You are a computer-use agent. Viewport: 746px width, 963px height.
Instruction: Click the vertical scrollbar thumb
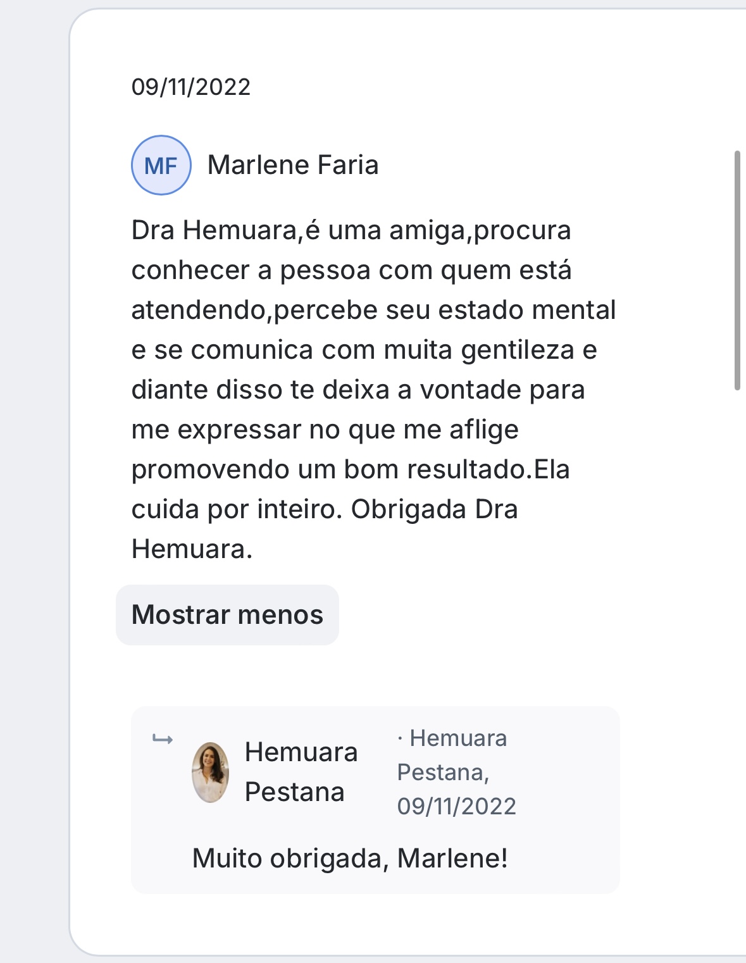(x=737, y=270)
